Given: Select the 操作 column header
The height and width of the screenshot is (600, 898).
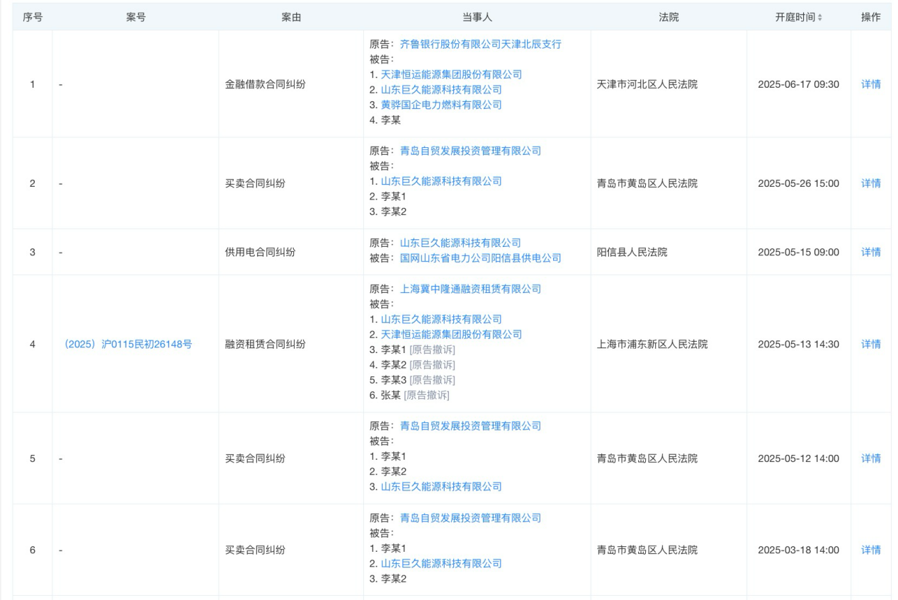Looking at the screenshot, I should pos(871,18).
